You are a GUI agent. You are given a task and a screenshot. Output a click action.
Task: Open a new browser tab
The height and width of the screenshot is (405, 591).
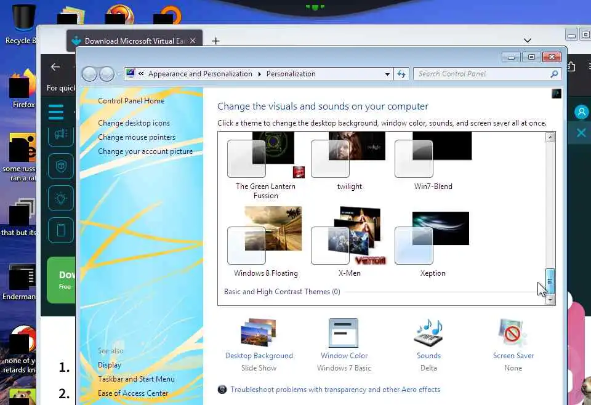pos(215,41)
